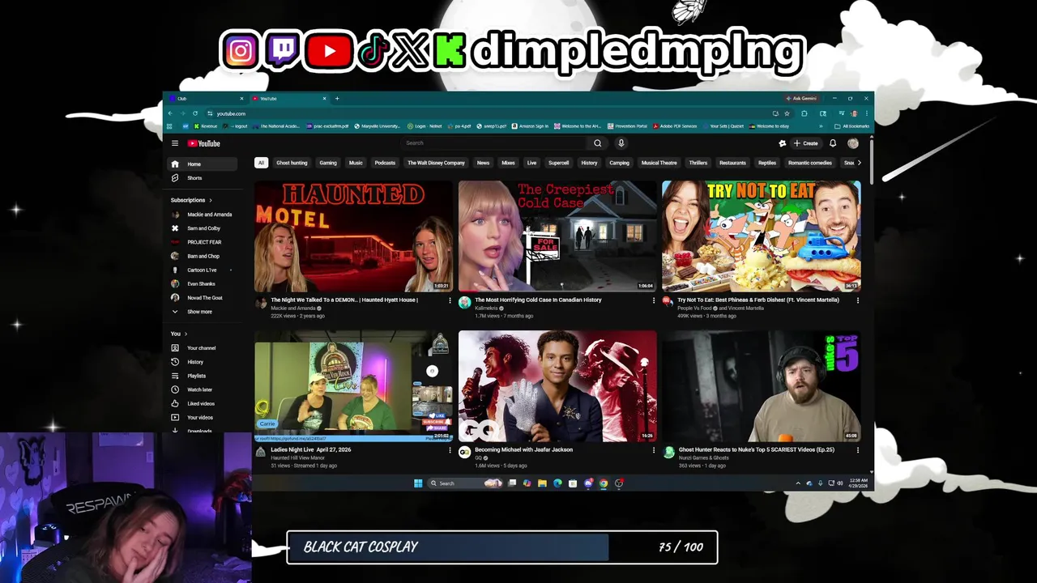Viewport: 1037px width, 583px height.
Task: Select the Music chip
Action: pos(356,163)
